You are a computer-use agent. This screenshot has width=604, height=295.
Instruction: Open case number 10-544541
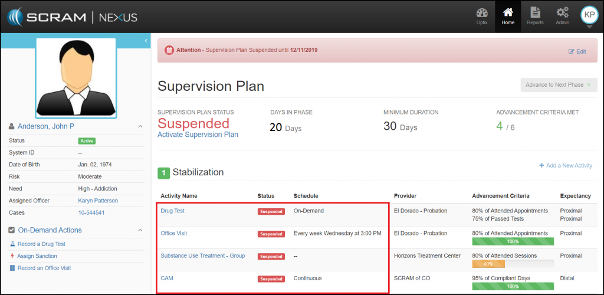91,212
